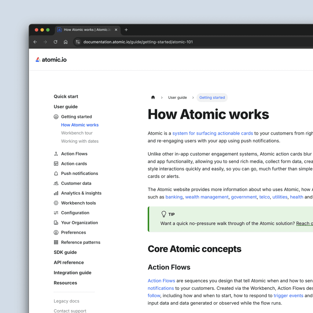Select the Getting started breadcrumb pill

[x=212, y=97]
